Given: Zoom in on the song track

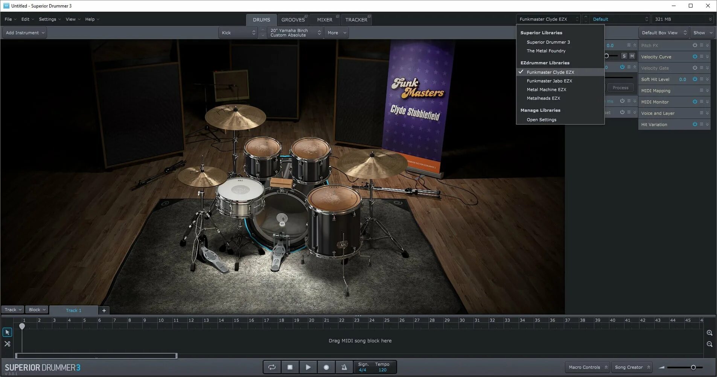Looking at the screenshot, I should (x=709, y=333).
